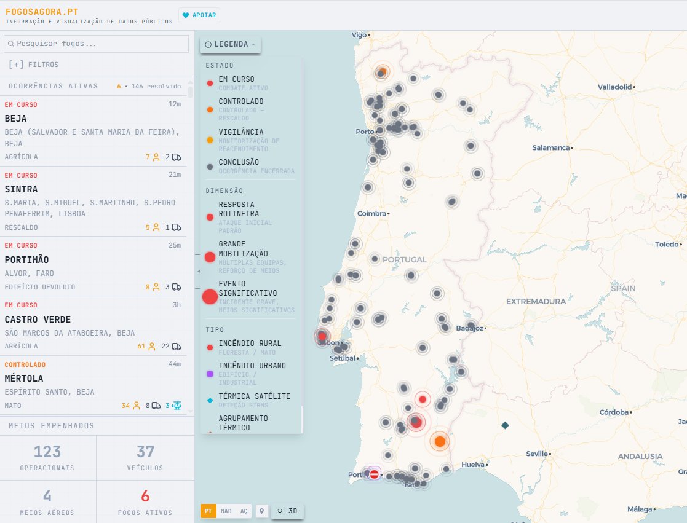Click the Apoiar support button

point(199,15)
